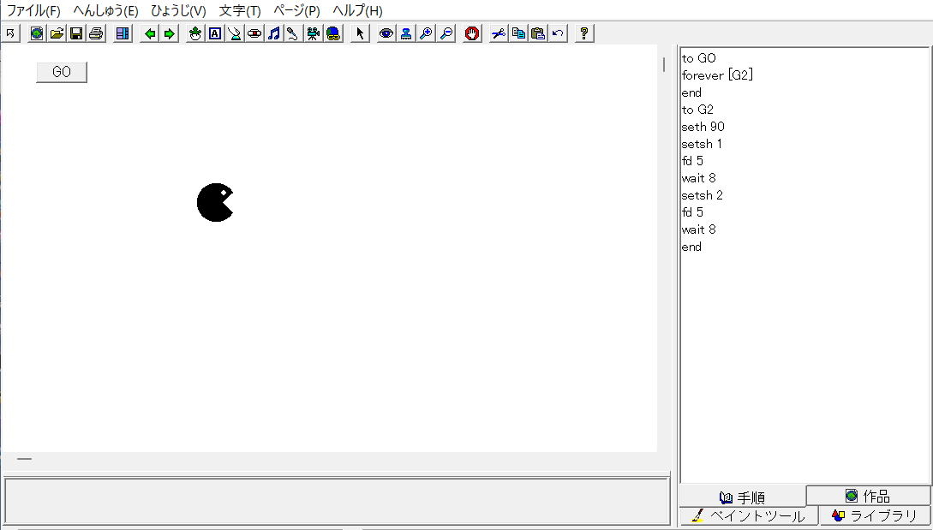Click the 'seth 90' code line
The image size is (933, 530).
(703, 127)
